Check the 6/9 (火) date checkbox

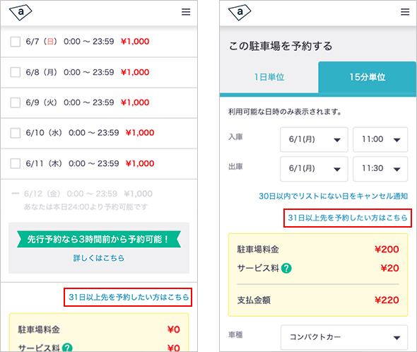15,102
